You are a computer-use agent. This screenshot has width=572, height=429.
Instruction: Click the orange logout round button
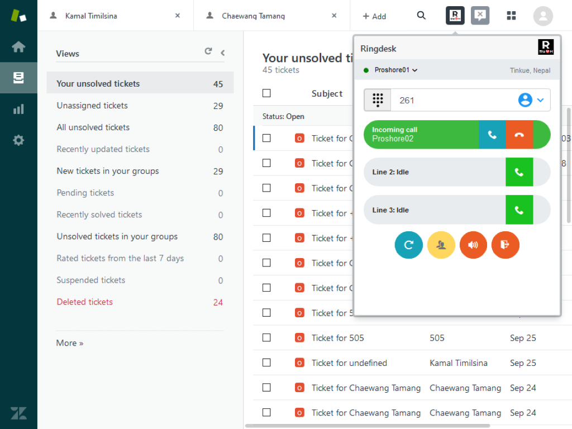coord(505,245)
